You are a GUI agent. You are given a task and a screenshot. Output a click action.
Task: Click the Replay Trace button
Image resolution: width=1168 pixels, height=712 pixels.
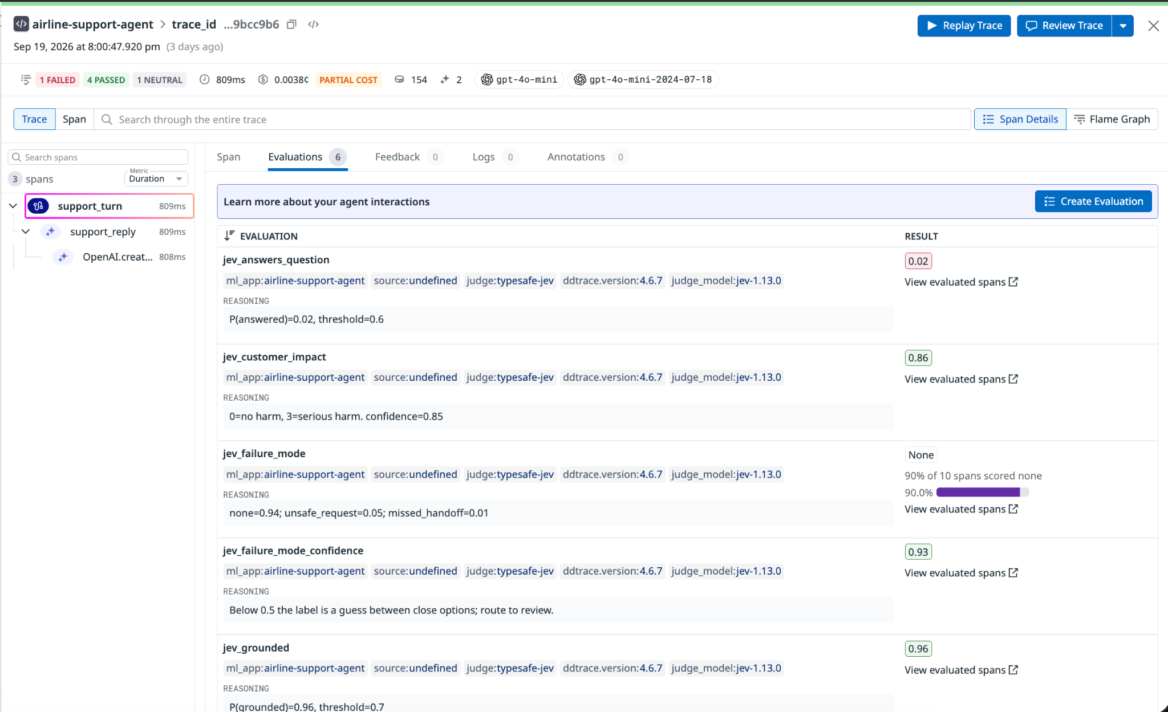[x=964, y=26]
